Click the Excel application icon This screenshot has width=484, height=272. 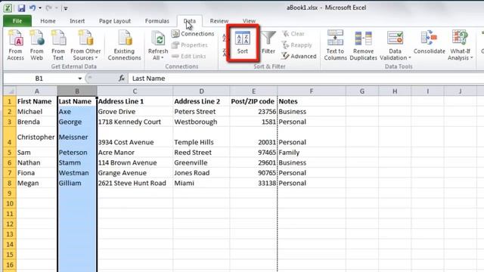[8, 8]
